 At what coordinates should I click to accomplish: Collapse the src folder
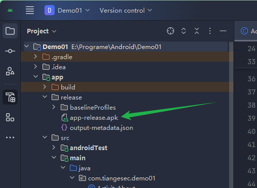(45, 137)
